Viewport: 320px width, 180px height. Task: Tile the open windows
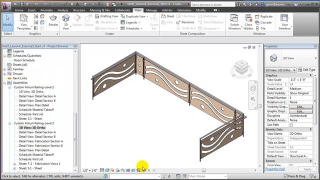[260, 28]
